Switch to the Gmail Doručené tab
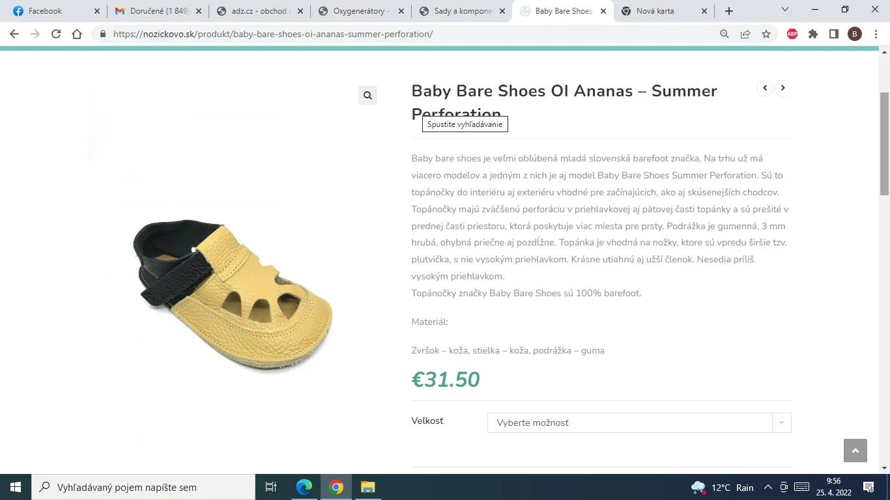Viewport: 890px width, 500px height. tap(156, 11)
